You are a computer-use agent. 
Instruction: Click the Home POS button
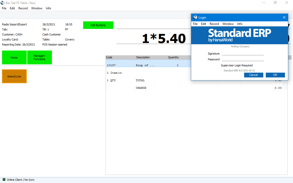pyautogui.click(x=14, y=57)
